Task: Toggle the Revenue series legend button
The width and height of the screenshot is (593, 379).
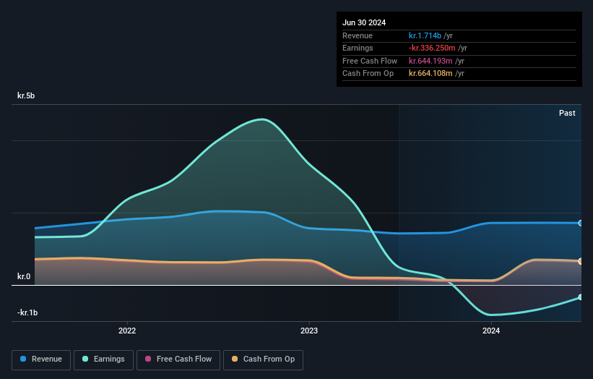Action: coord(41,359)
